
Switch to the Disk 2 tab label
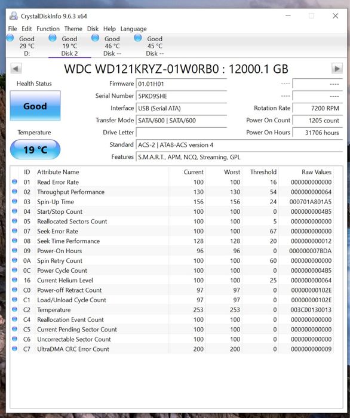coord(69,53)
